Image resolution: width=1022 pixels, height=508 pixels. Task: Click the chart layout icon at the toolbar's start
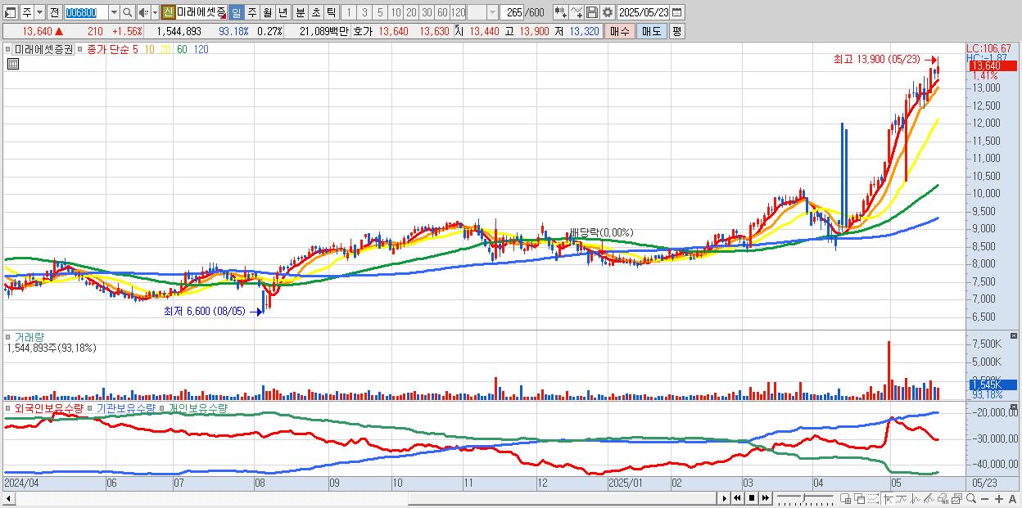click(x=10, y=12)
